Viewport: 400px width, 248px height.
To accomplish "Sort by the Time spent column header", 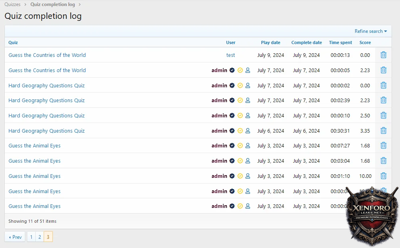I will coord(340,42).
